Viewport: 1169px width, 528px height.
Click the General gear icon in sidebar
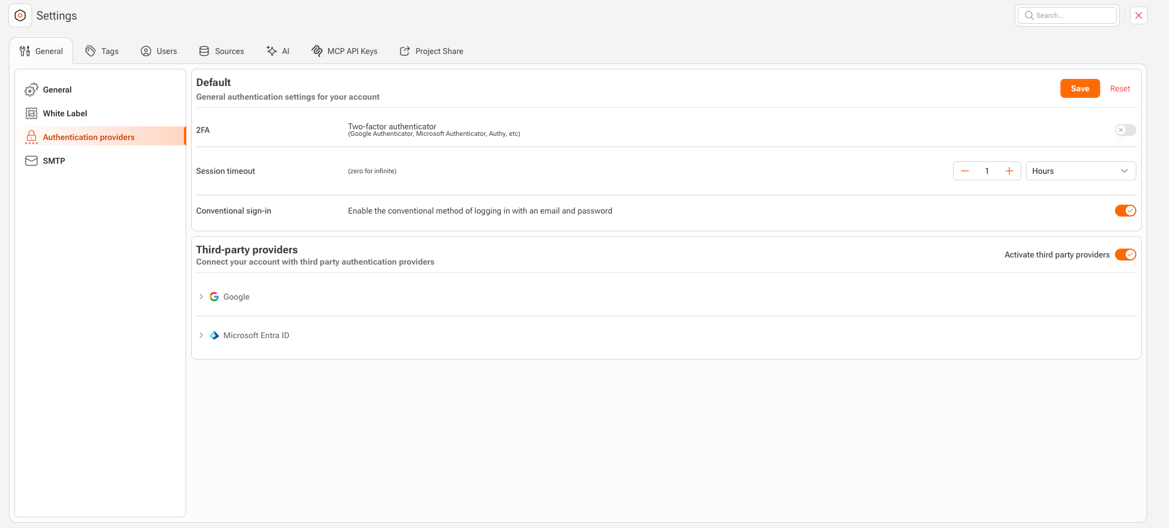point(31,90)
